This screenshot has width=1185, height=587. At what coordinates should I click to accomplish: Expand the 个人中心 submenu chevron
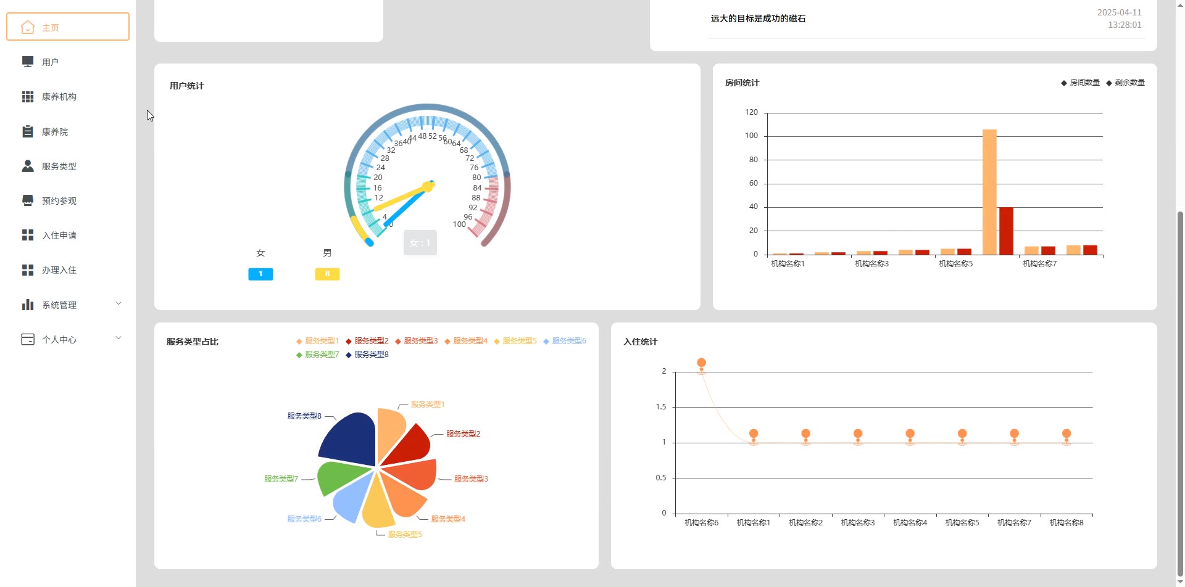click(118, 338)
